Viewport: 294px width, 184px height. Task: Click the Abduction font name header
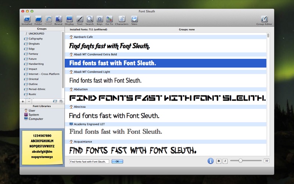point(166,89)
